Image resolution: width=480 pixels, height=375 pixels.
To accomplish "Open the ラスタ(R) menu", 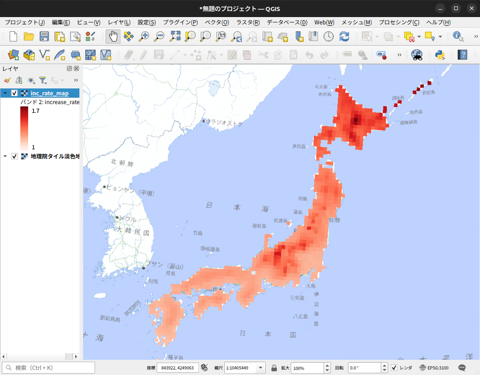I will click(x=248, y=22).
